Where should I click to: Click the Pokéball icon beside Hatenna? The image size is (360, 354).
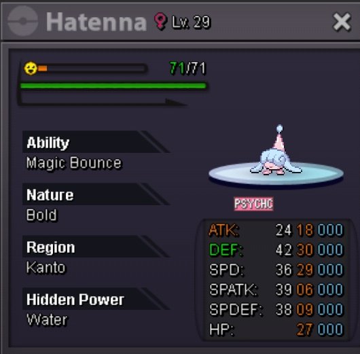22,21
